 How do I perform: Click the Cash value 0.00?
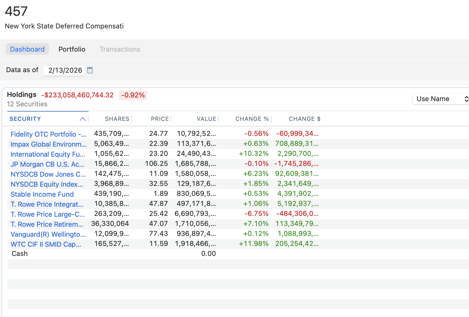click(x=208, y=254)
